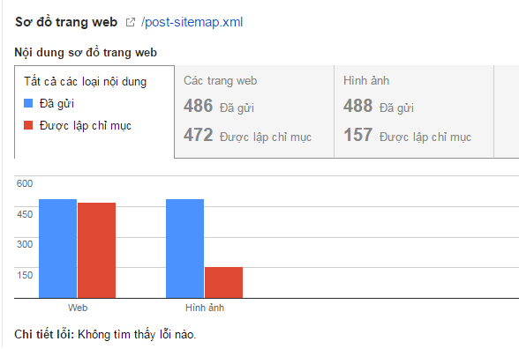Click the 488 Đã gửi images count
This screenshot has width=519, height=349.
click(379, 106)
